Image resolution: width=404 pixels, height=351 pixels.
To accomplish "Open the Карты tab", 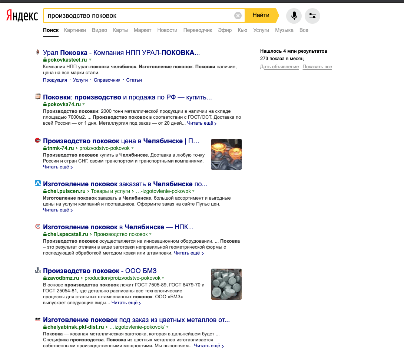I will (x=120, y=30).
